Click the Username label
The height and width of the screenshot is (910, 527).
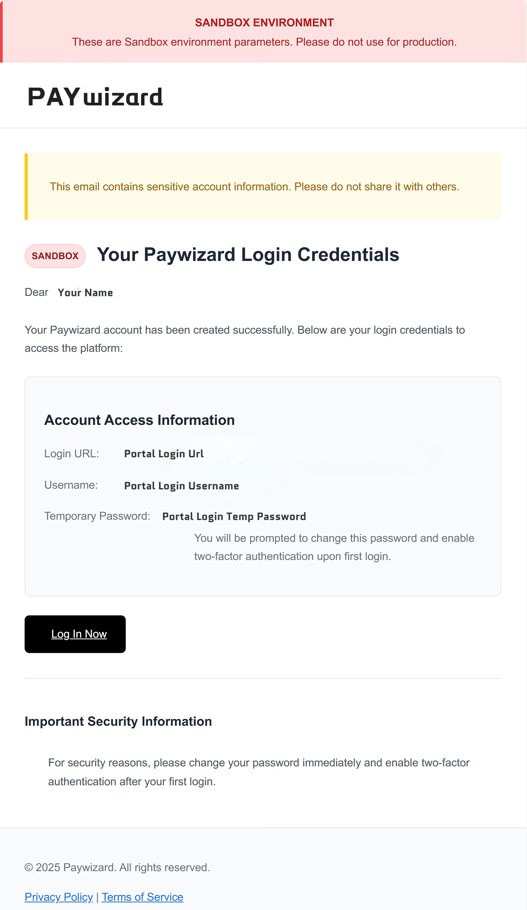71,485
